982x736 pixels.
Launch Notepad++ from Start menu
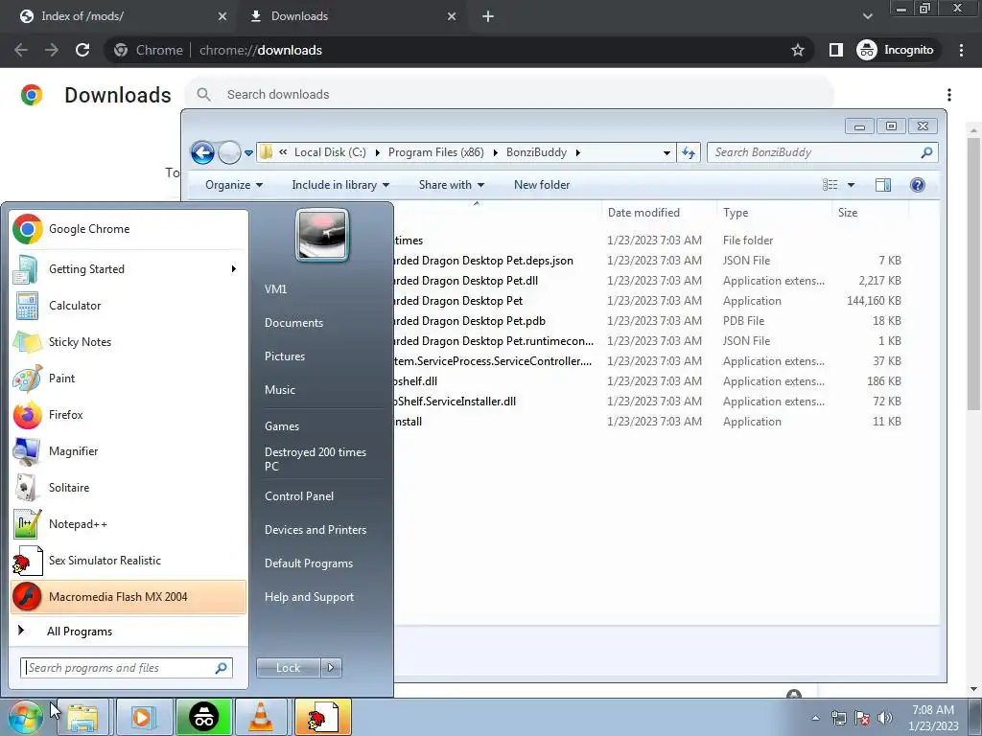(x=129, y=524)
